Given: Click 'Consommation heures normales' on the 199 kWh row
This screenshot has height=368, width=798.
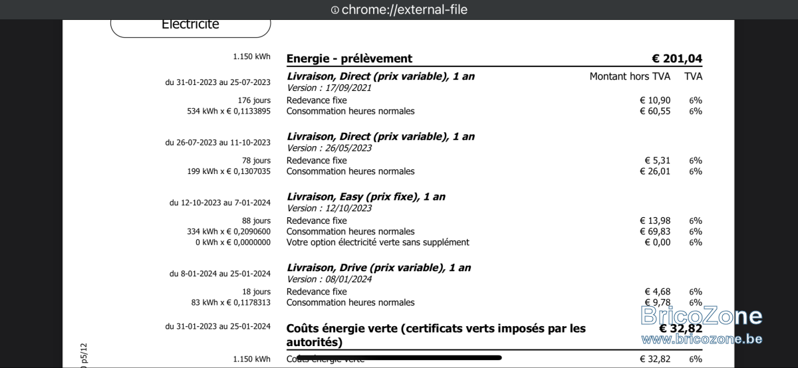Looking at the screenshot, I should pos(350,171).
